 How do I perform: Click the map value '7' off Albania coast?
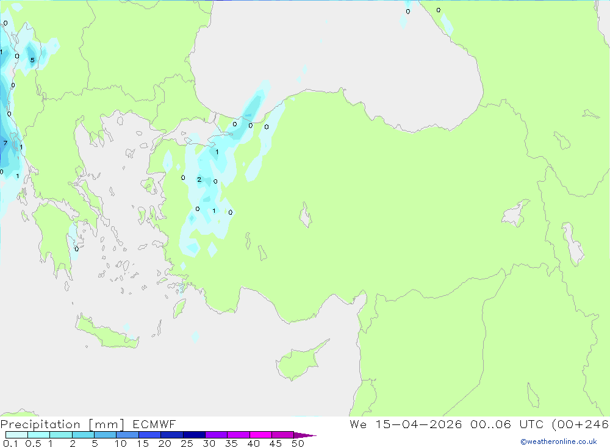point(5,143)
